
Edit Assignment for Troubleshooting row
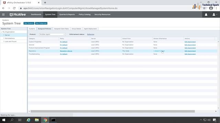[190, 54]
